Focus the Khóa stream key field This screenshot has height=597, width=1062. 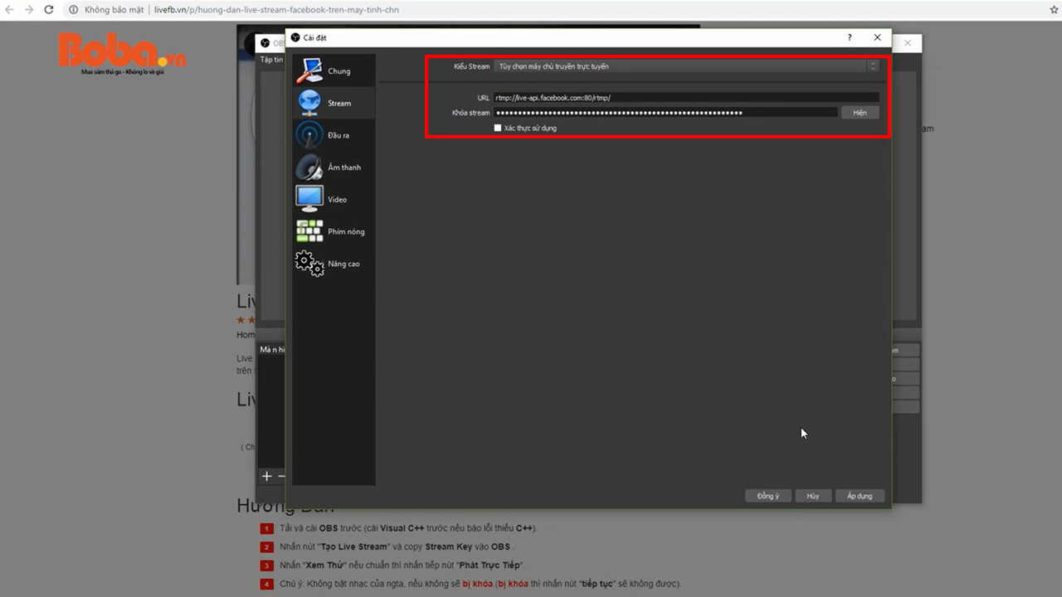[665, 112]
